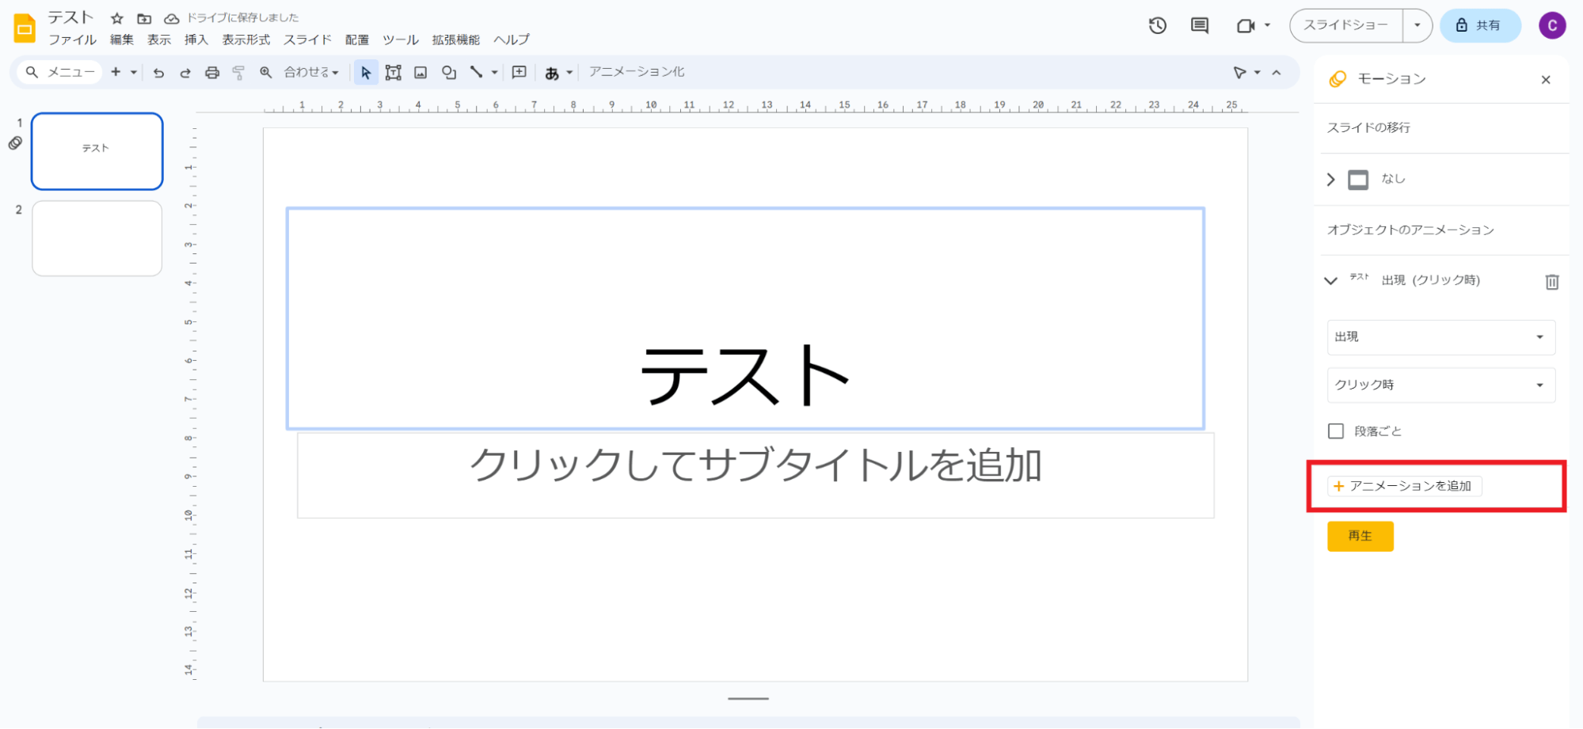
Task: Star the テスト presentation
Action: [117, 18]
